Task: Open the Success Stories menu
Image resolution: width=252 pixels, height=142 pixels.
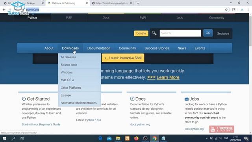Action: coord(157,48)
